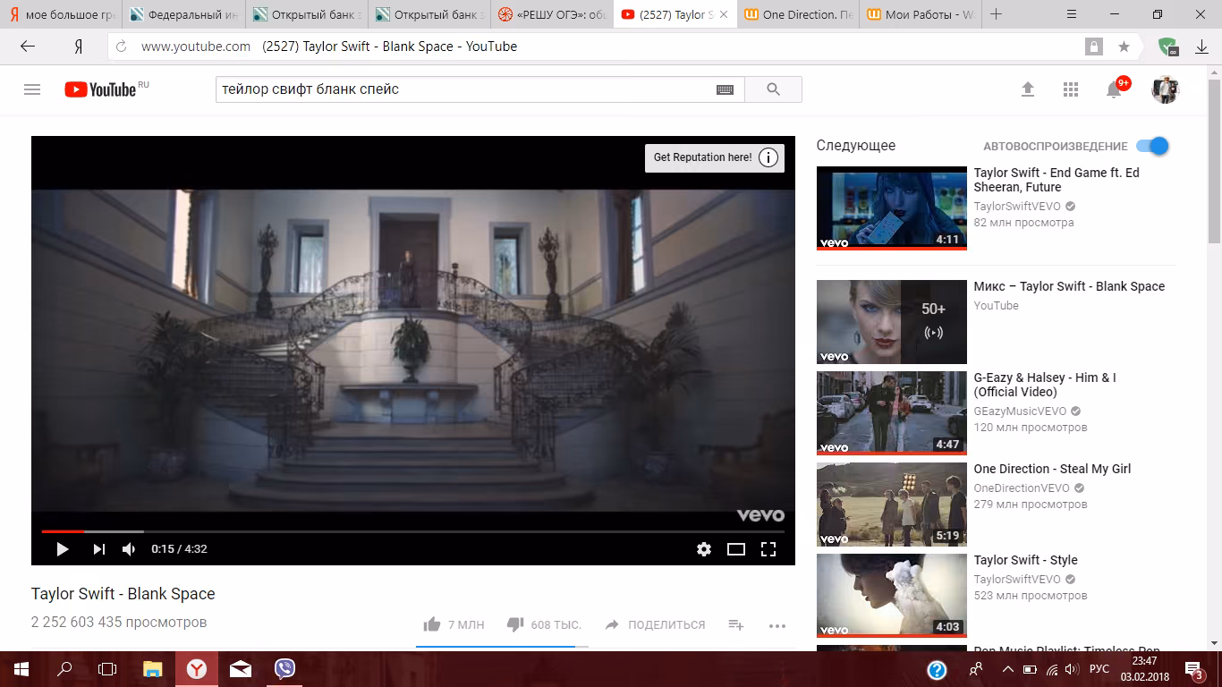Switch to theater mode

736,549
